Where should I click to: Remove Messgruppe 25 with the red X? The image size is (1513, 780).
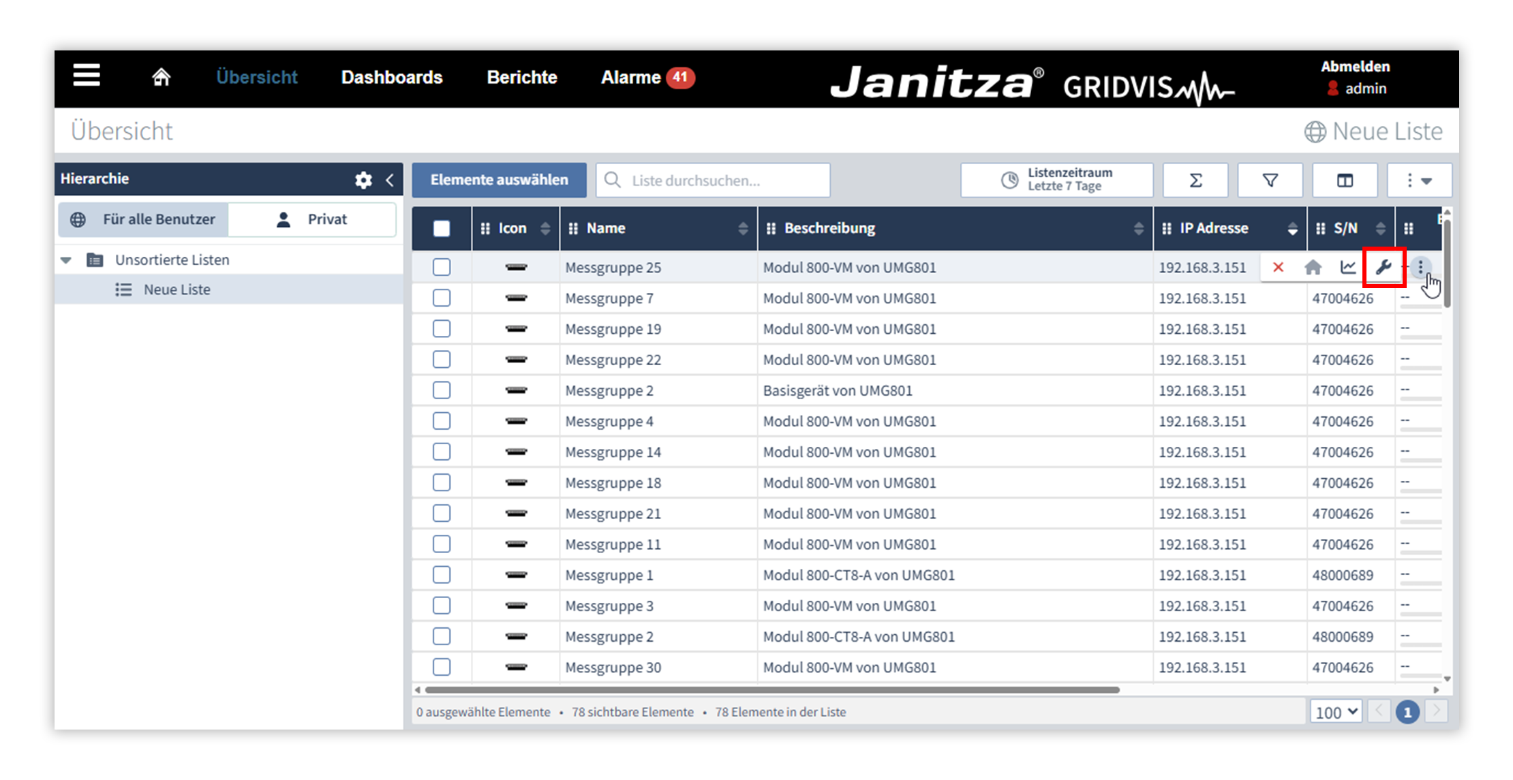coord(1278,267)
